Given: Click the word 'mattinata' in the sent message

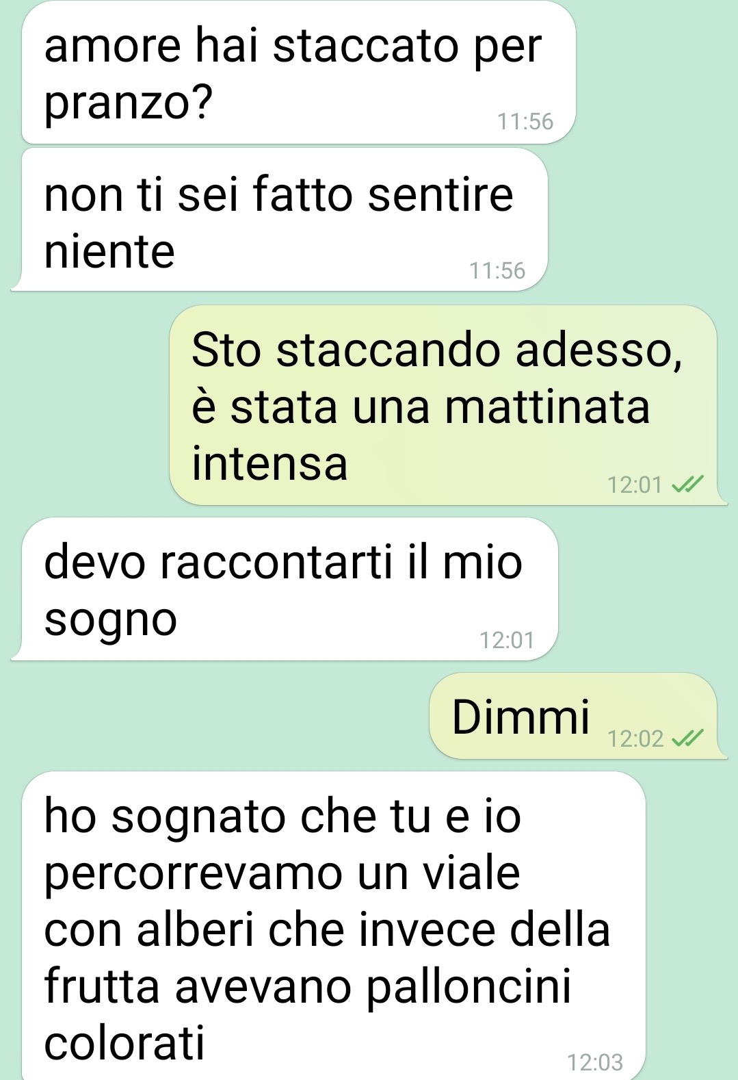Looking at the screenshot, I should point(547,407).
